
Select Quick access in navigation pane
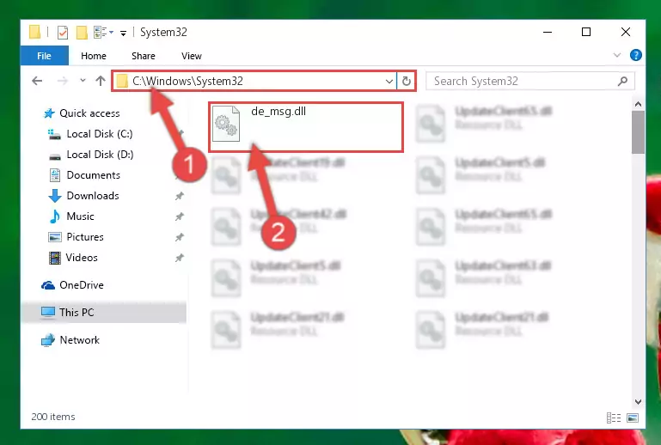pyautogui.click(x=82, y=113)
